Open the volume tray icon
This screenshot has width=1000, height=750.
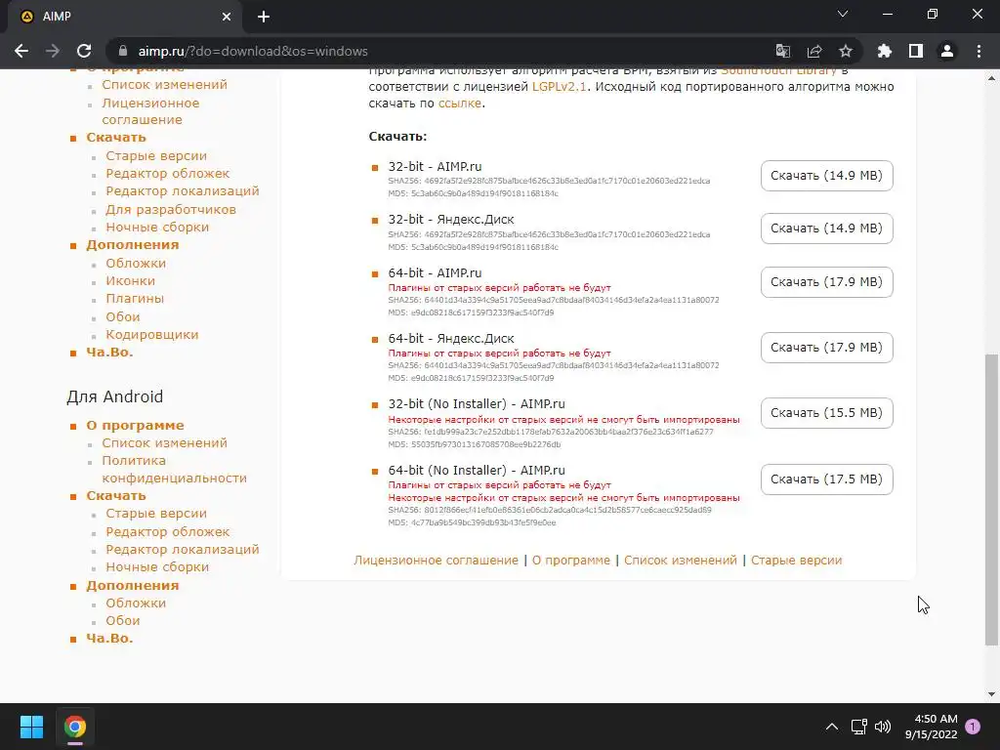pos(883,727)
